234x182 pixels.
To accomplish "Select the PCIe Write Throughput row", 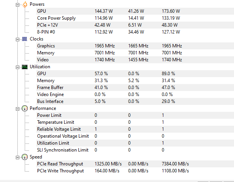I will pyautogui.click(x=135, y=171).
